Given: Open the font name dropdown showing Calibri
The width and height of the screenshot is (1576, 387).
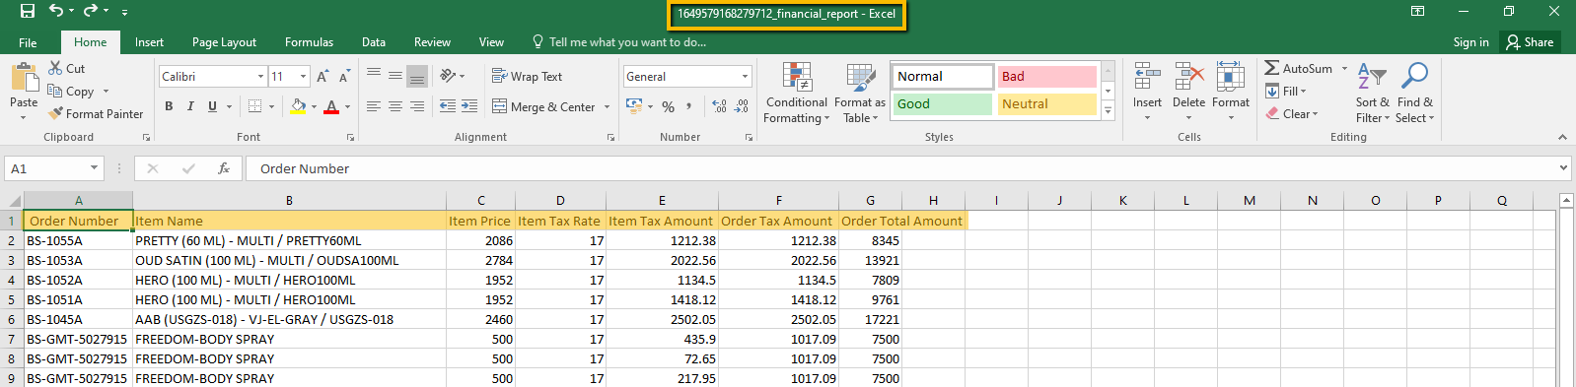Looking at the screenshot, I should [x=261, y=76].
